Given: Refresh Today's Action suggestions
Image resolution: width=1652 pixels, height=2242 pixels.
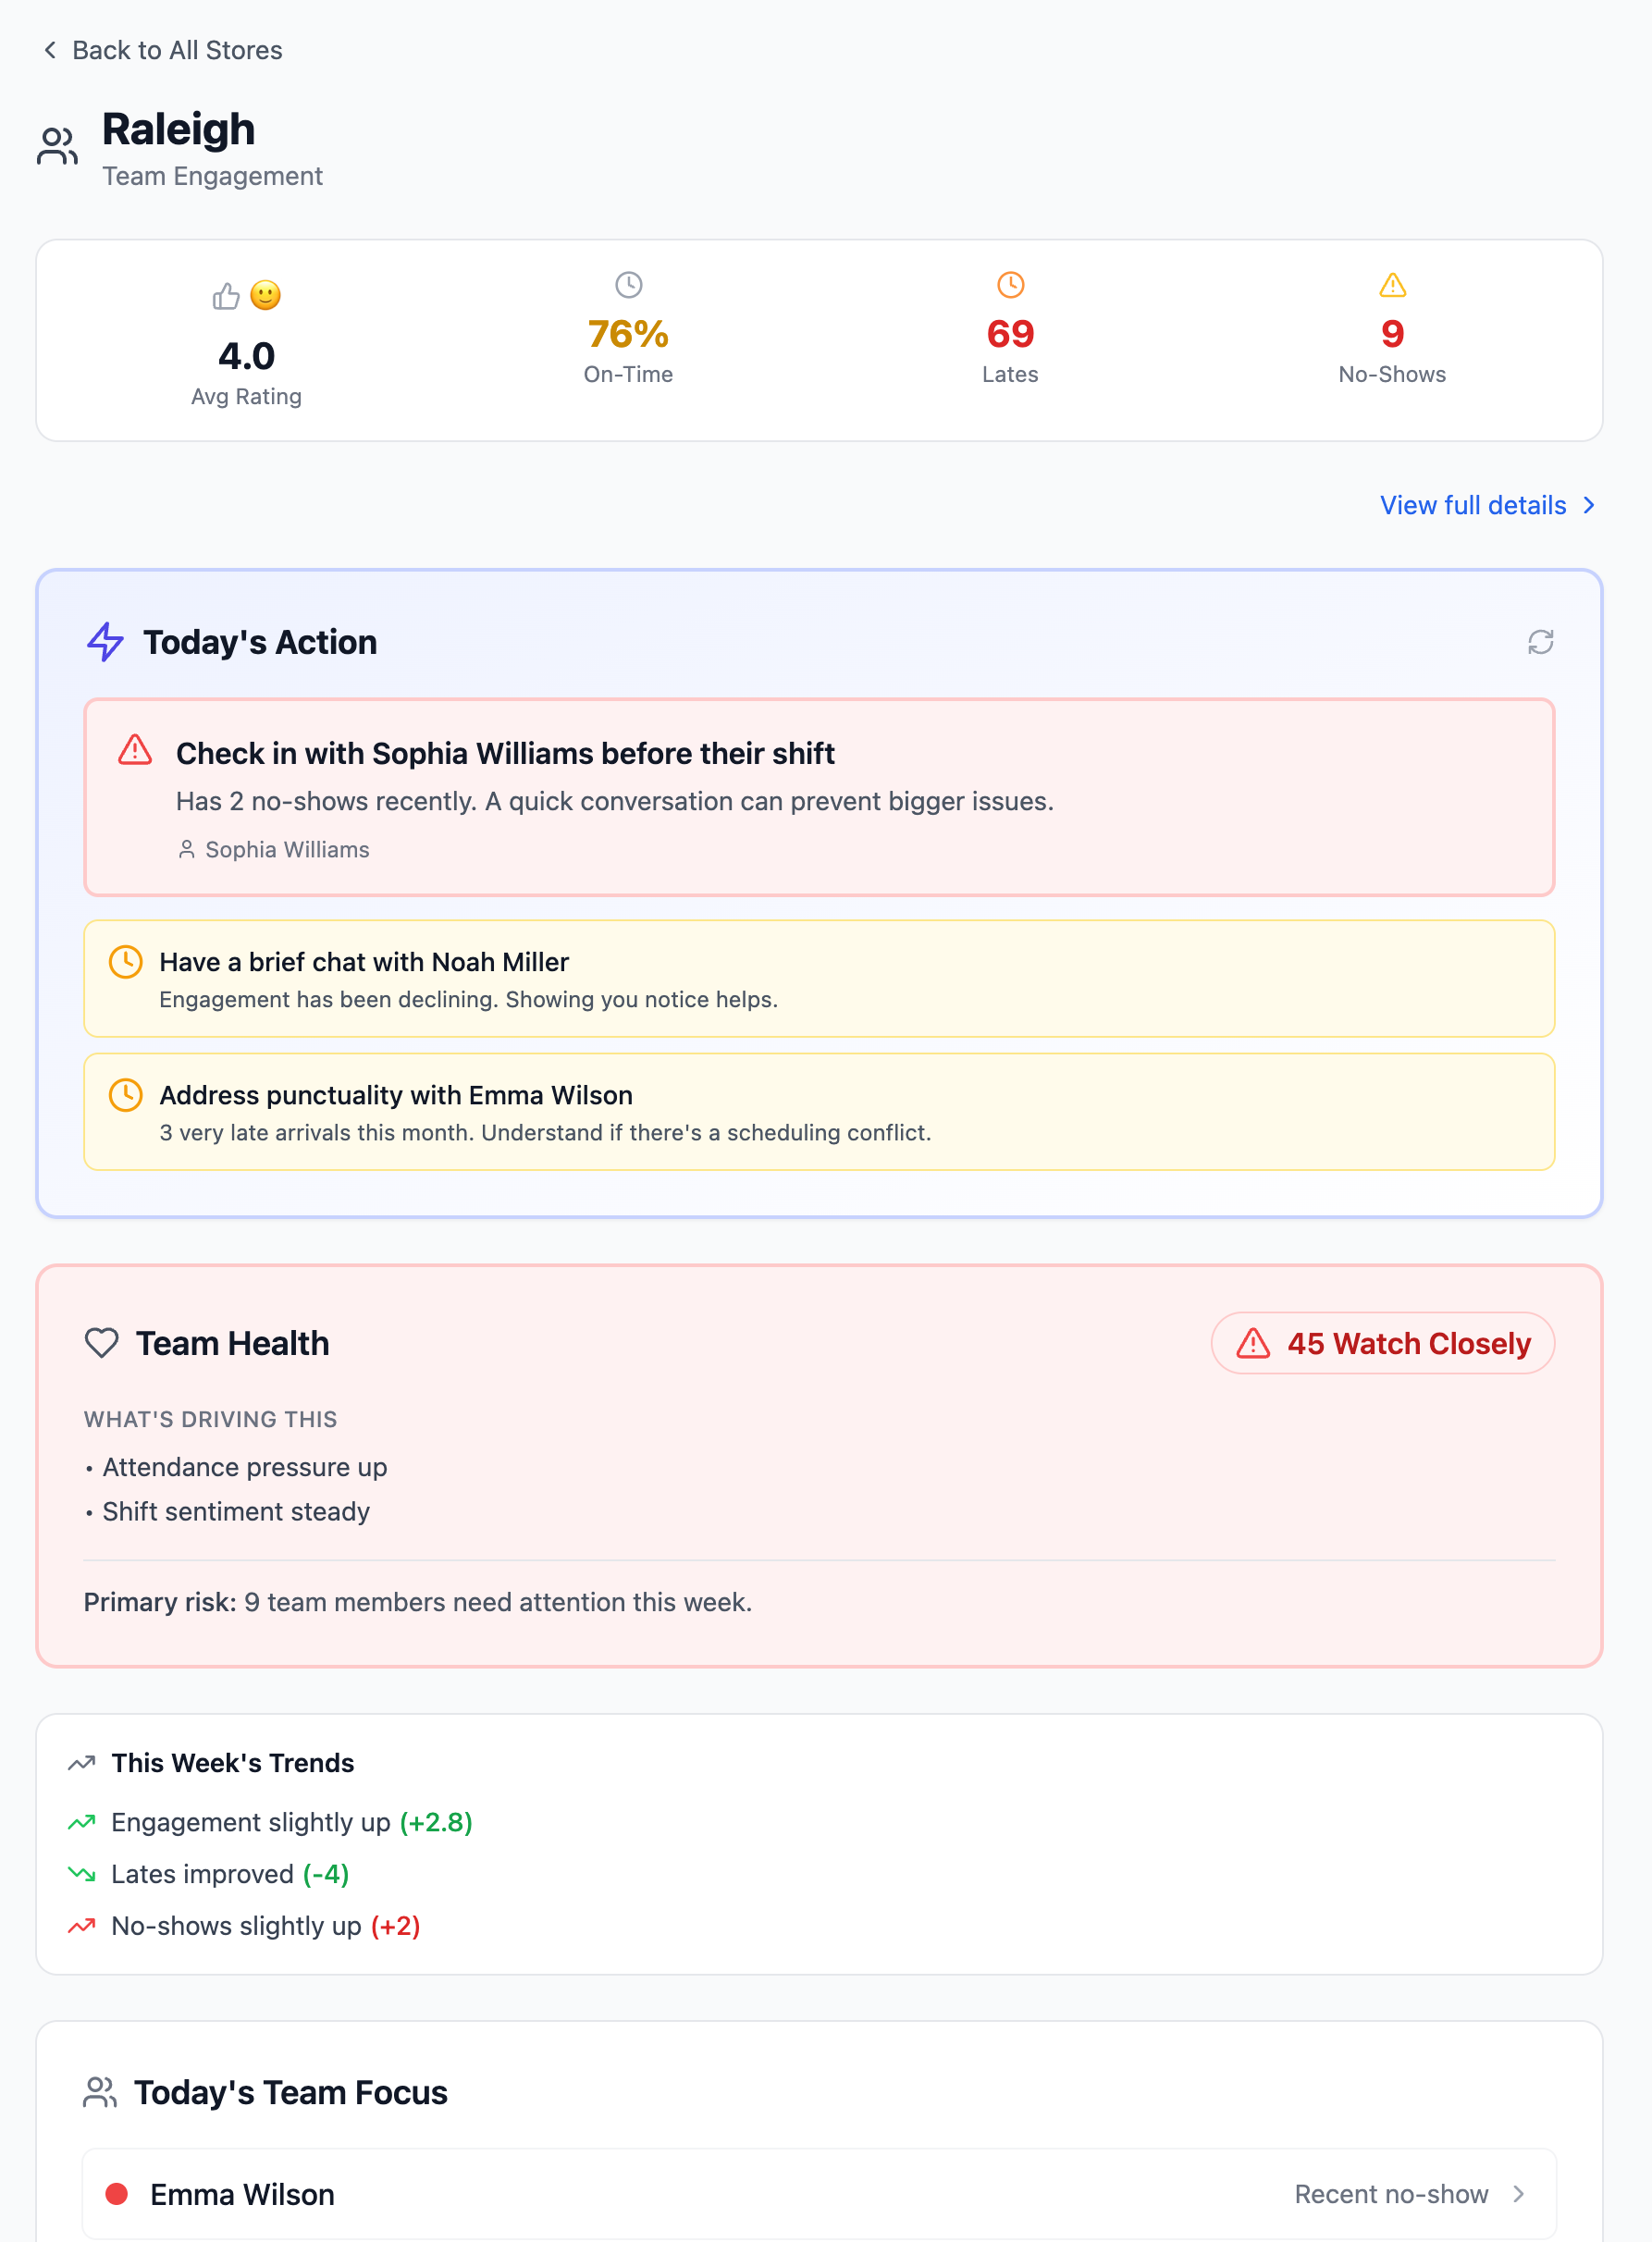Looking at the screenshot, I should point(1540,642).
